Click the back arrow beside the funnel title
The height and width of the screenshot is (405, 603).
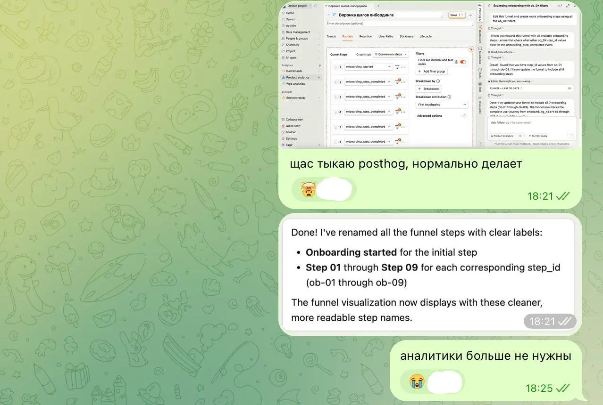[x=328, y=15]
